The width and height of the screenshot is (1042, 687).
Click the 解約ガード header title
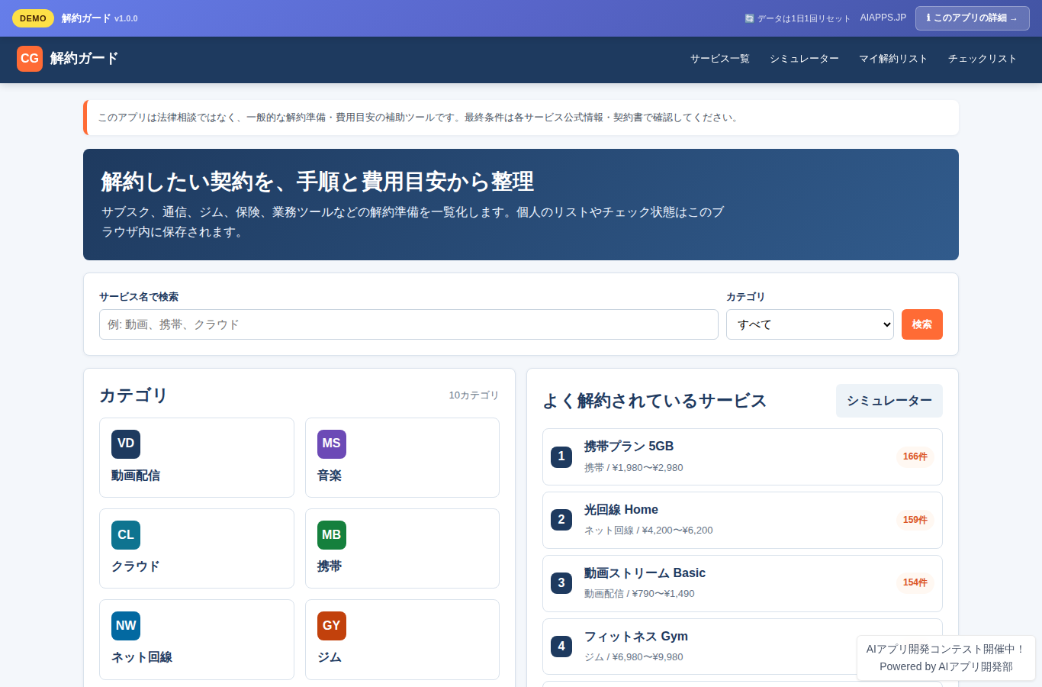(85, 59)
